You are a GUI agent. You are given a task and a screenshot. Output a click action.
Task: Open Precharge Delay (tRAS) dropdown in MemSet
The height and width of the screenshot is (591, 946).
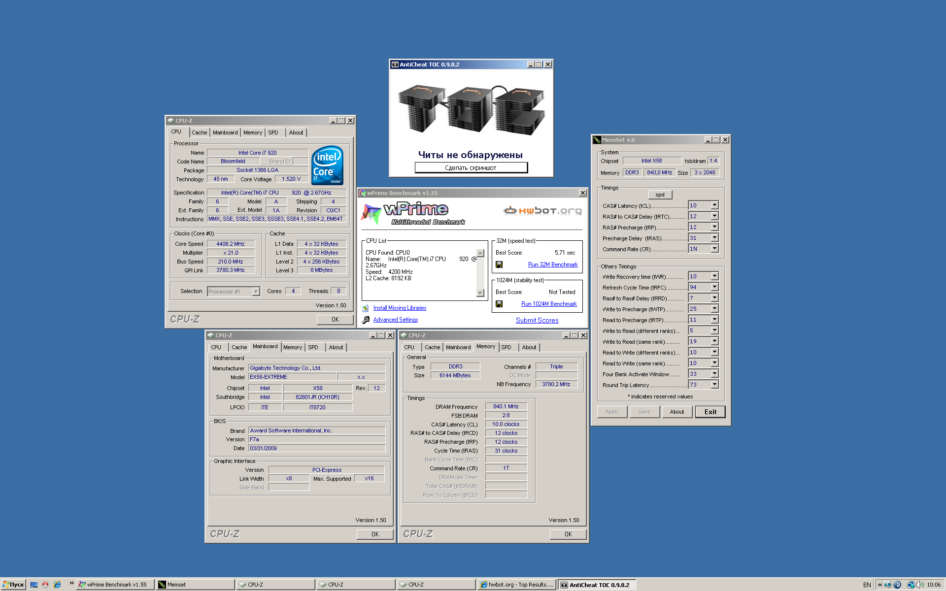(x=714, y=238)
